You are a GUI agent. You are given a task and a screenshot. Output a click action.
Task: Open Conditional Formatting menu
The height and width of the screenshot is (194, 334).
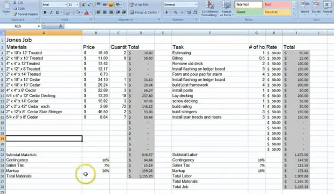click(210, 9)
